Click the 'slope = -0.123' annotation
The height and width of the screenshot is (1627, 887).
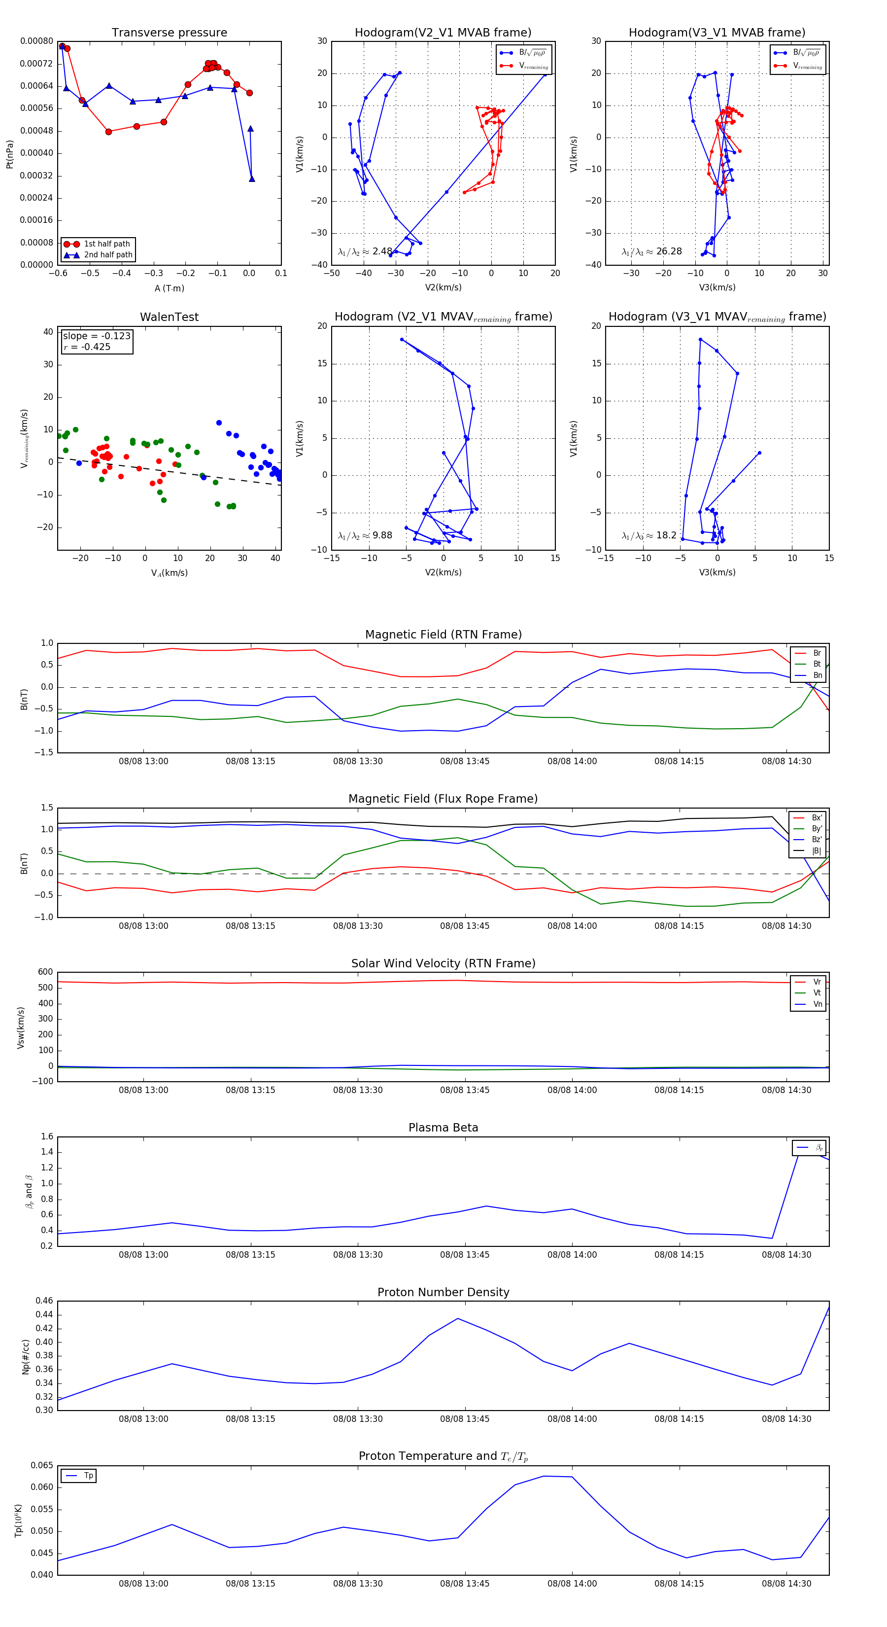tap(97, 336)
